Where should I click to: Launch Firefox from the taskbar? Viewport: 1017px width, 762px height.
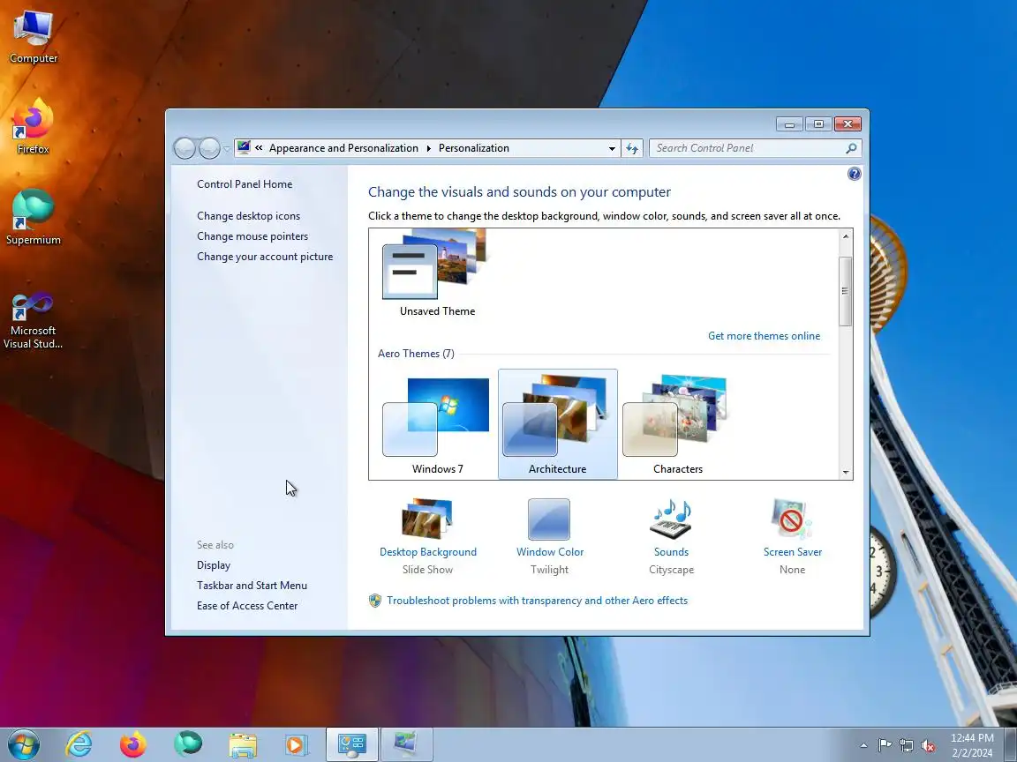pos(133,744)
